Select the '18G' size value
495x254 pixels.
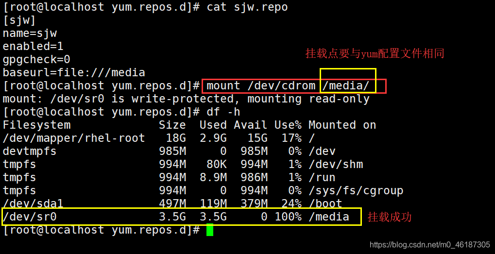click(175, 138)
